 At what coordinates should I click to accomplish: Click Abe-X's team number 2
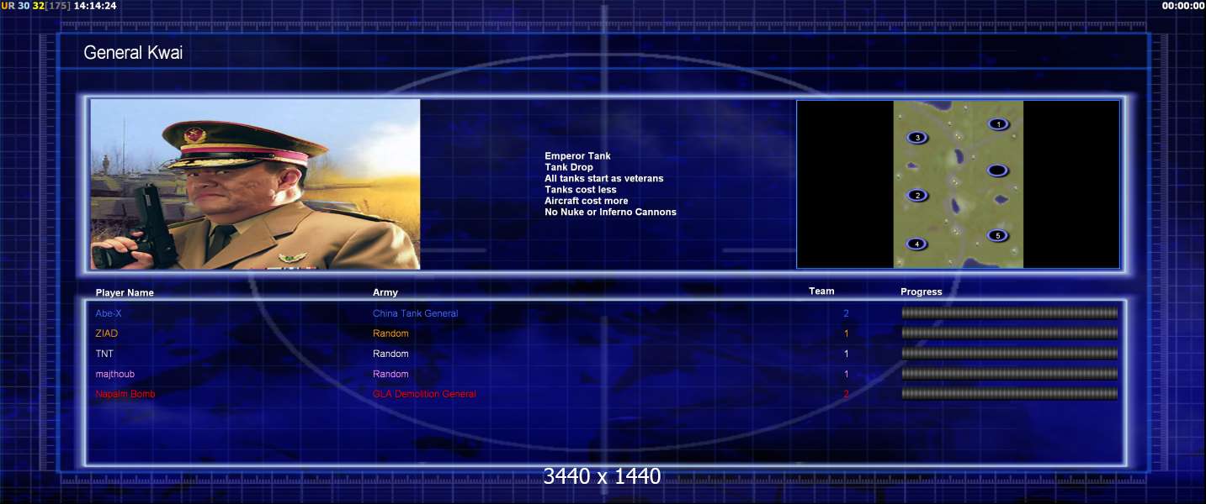[x=846, y=313]
